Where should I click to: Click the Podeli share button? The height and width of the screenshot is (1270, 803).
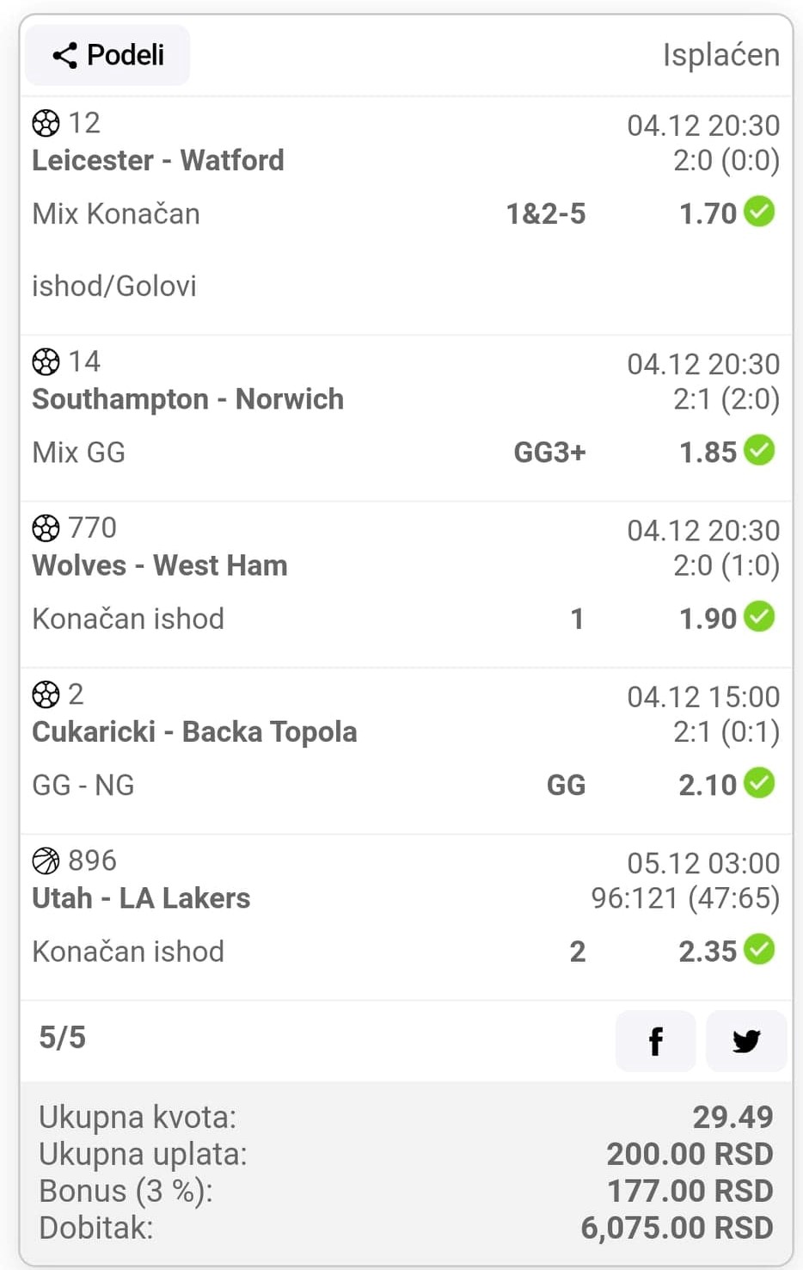tap(107, 55)
